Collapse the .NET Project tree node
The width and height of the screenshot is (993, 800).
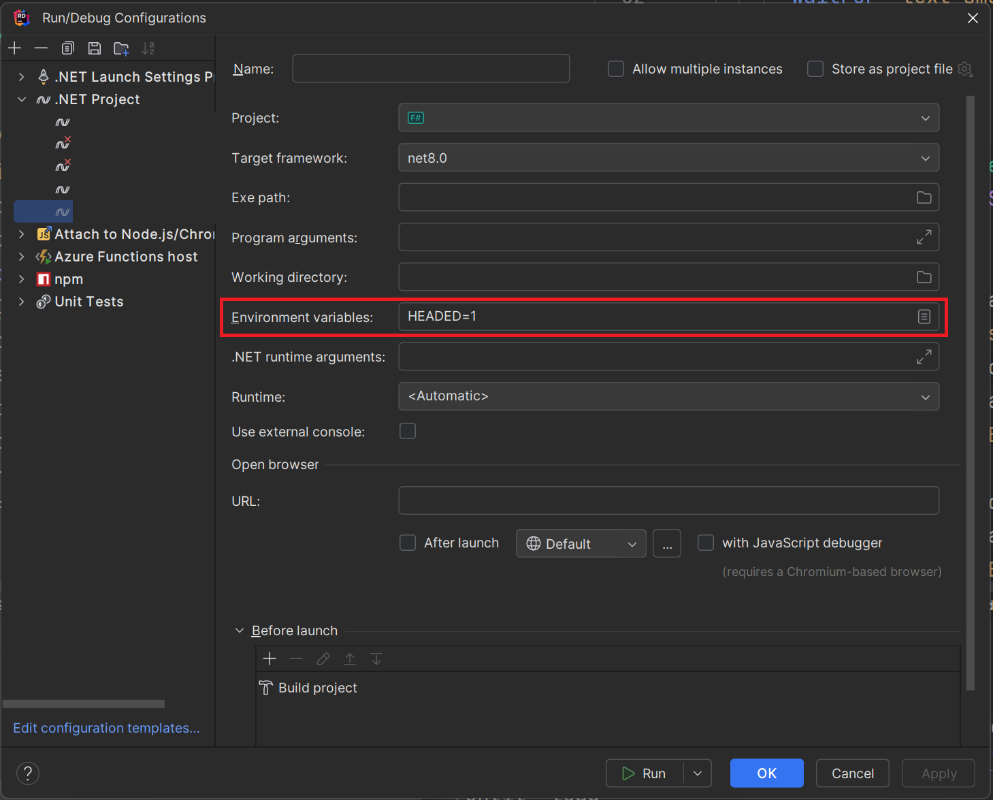point(22,99)
